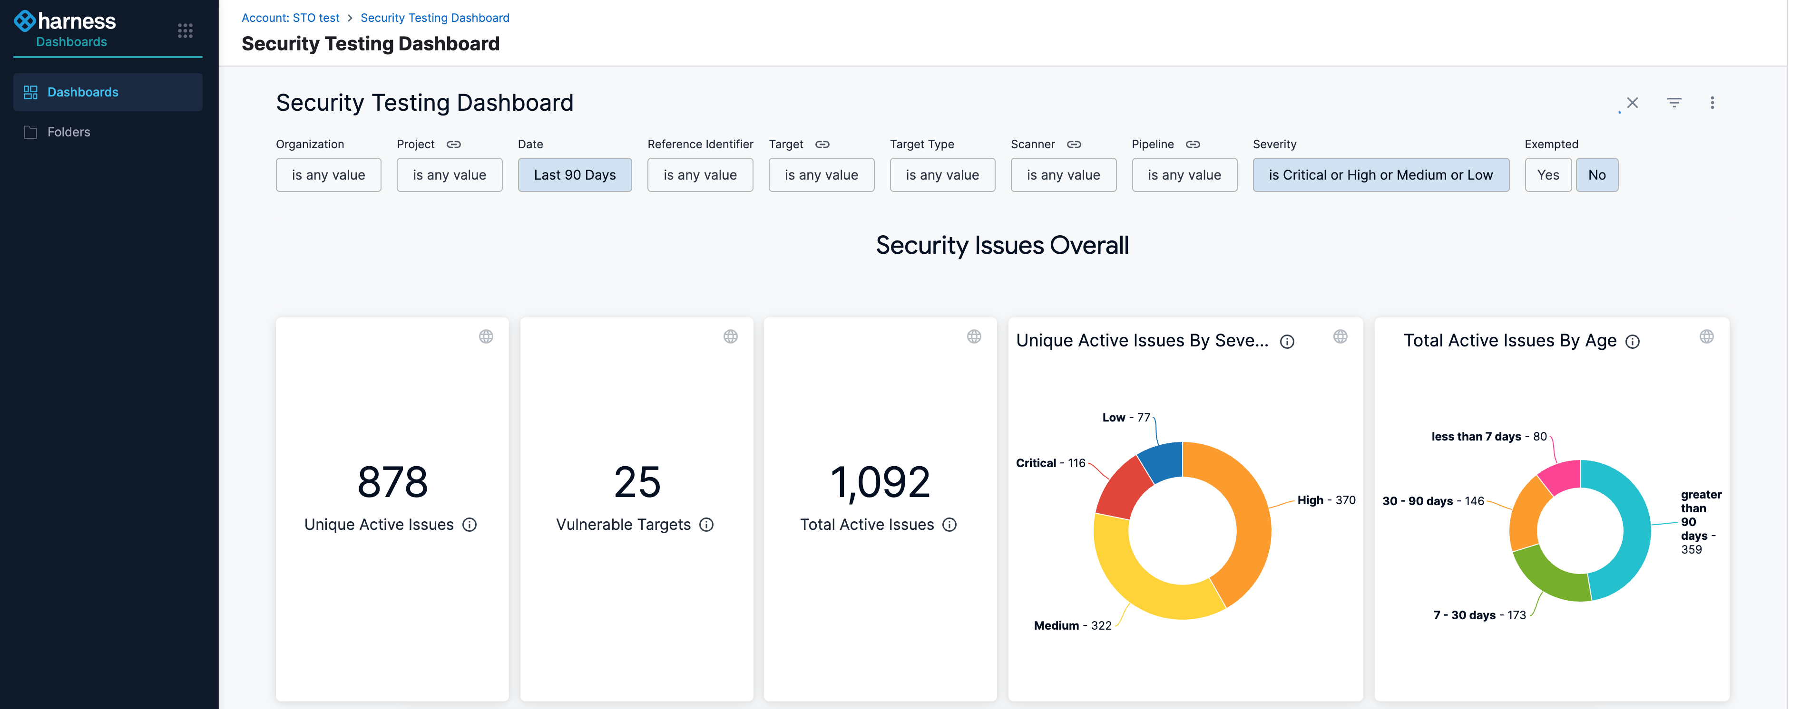Click info icon next to Total Active Issues
Screen dimensions: 1820x709
click(949, 525)
